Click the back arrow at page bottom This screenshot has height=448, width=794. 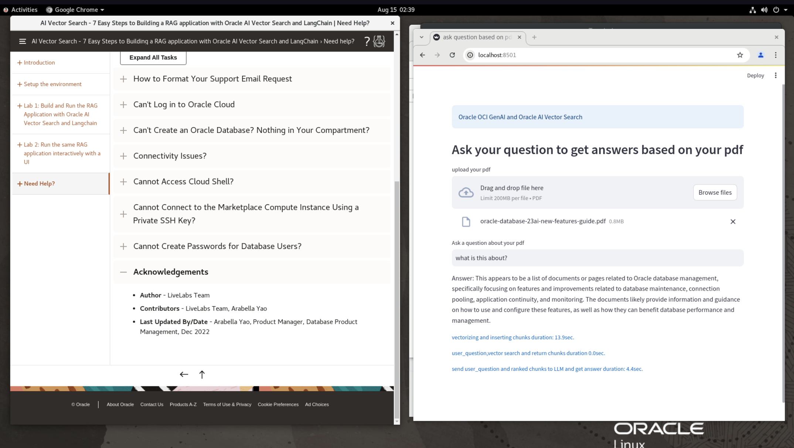[184, 375]
